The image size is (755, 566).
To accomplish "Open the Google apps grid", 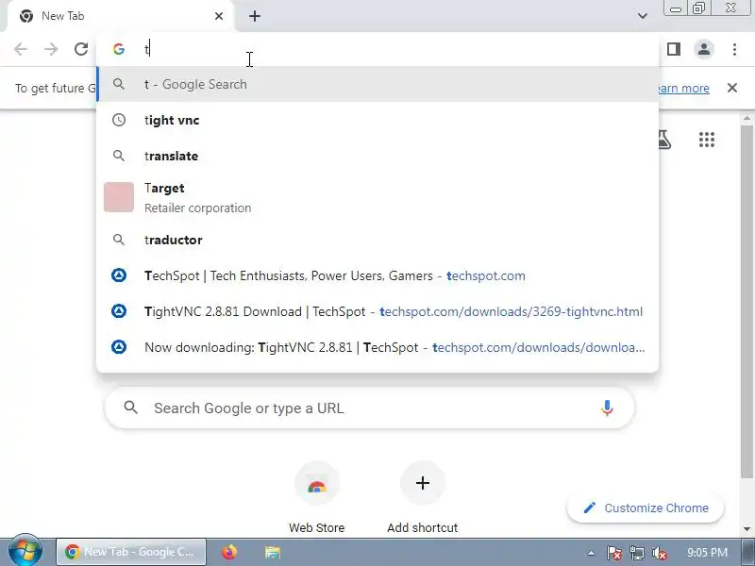I will 707,140.
